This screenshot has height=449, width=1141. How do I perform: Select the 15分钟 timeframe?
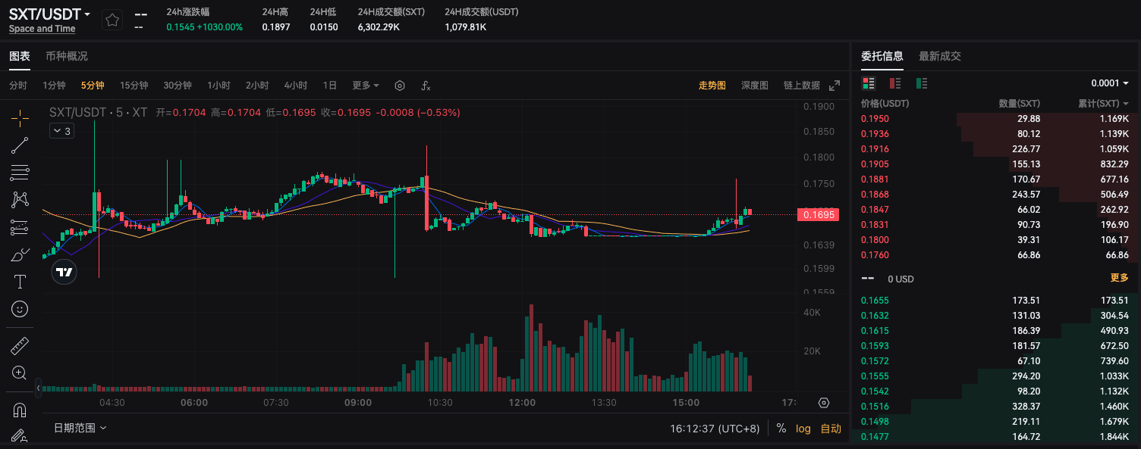(x=134, y=86)
